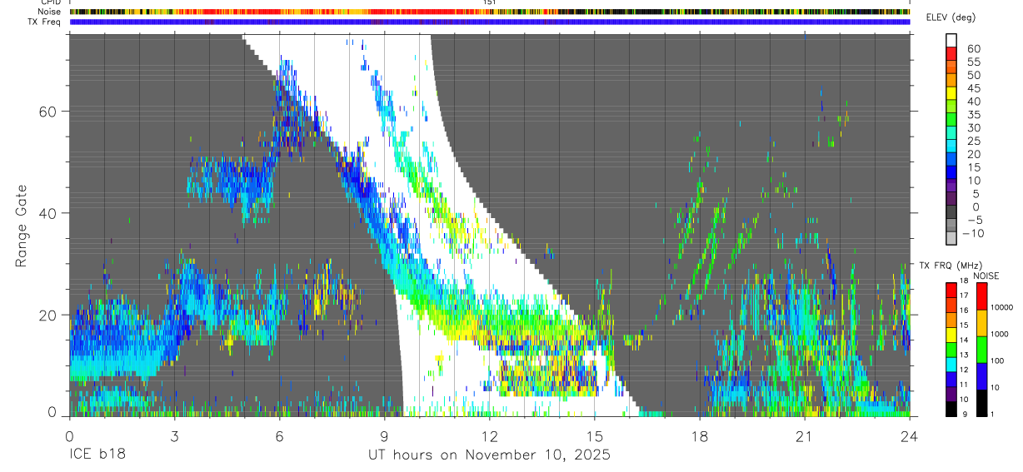Image resolution: width=1023 pixels, height=472 pixels.
Task: Click the red segment of the ELEV color bar
Action: coord(951,52)
